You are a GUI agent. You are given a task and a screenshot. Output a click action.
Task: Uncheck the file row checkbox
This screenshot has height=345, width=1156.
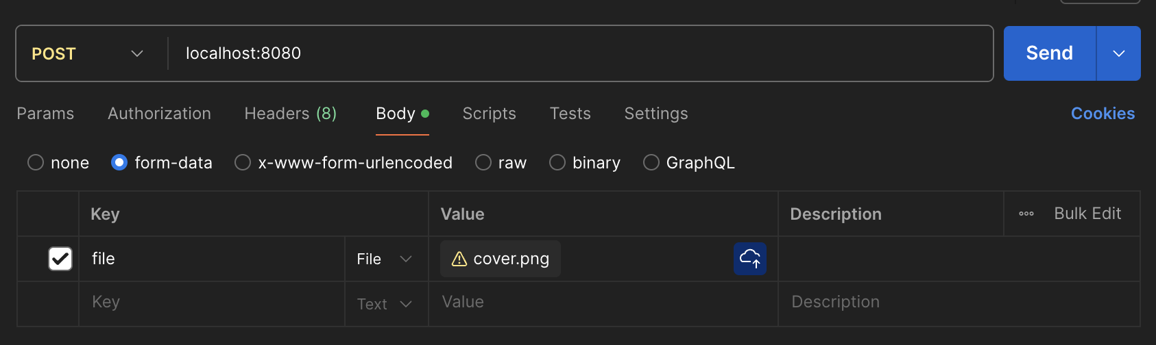pyautogui.click(x=60, y=259)
